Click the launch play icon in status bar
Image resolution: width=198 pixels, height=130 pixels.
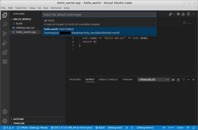click(132, 128)
